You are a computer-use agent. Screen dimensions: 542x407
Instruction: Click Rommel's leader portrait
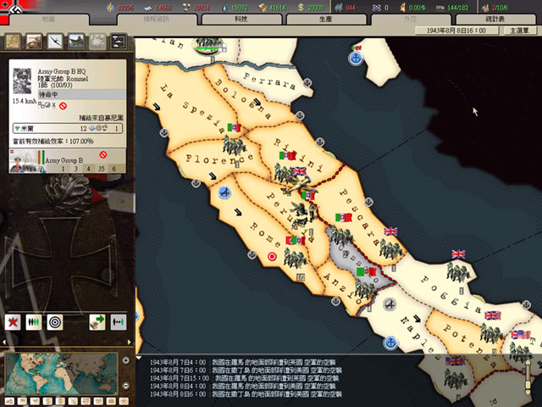click(22, 81)
